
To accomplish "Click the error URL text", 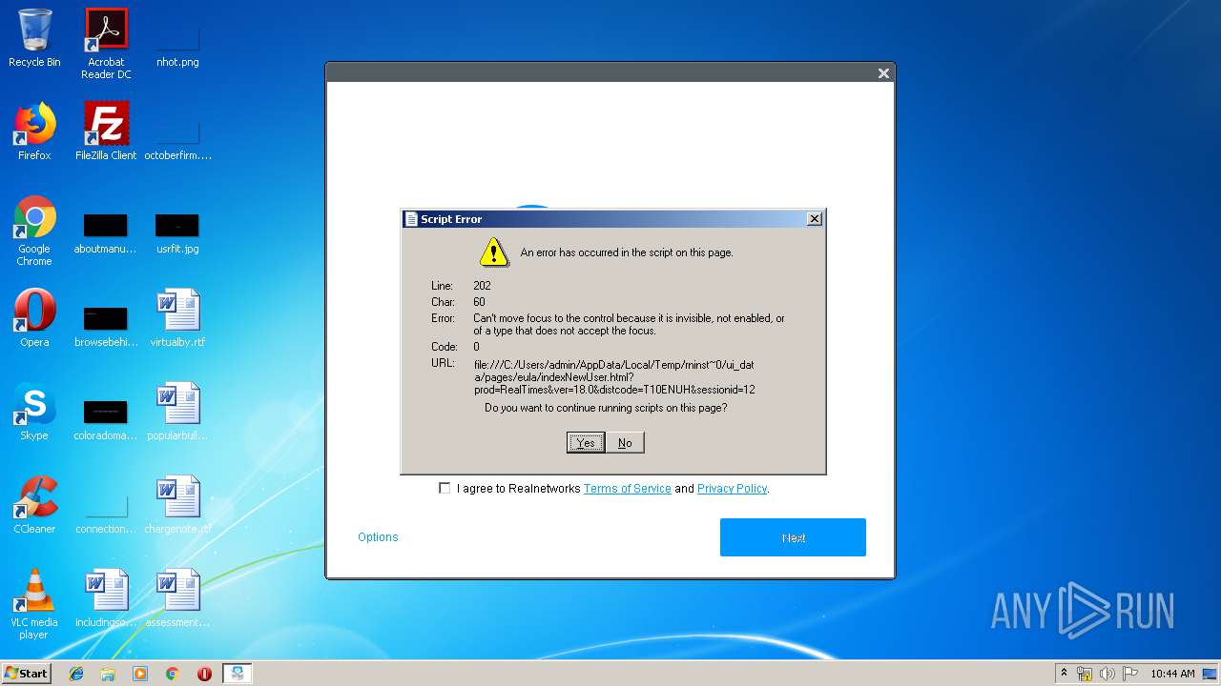I will click(615, 376).
